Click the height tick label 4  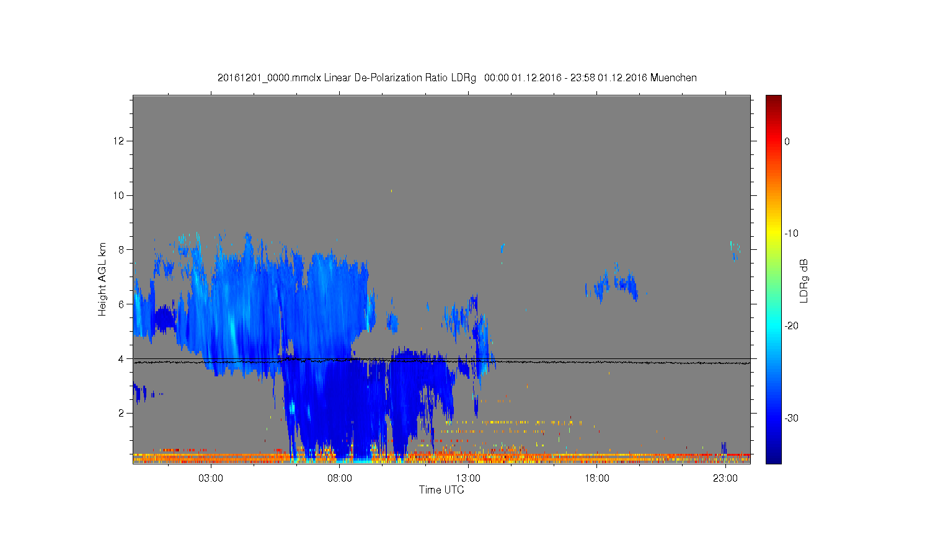point(122,358)
